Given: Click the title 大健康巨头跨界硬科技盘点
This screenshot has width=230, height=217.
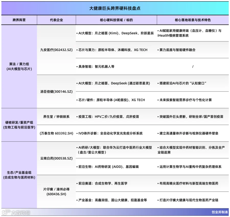Looking at the screenshot, I should (x=115, y=8).
